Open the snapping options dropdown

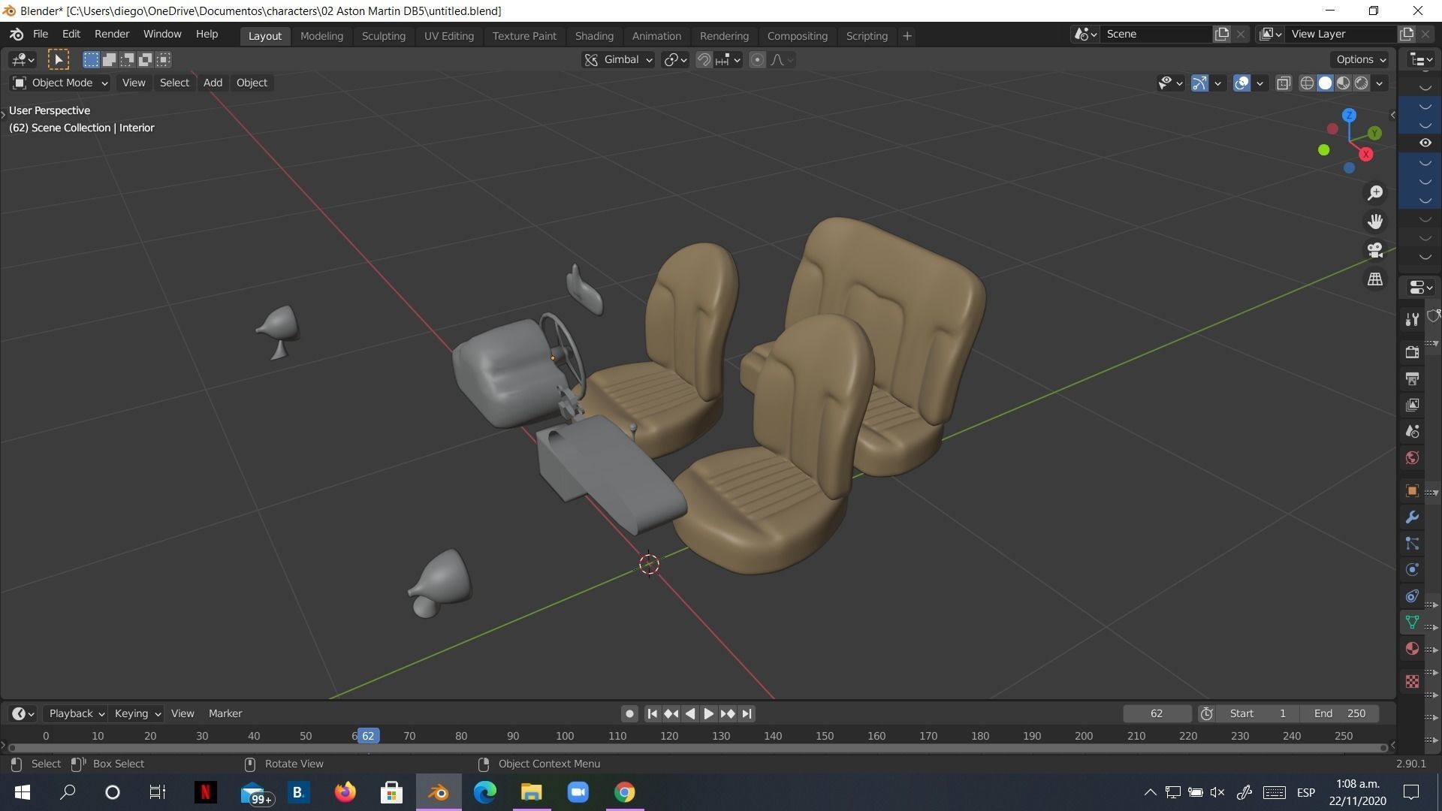[728, 60]
